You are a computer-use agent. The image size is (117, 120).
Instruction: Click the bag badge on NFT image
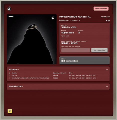[x=53, y=18]
